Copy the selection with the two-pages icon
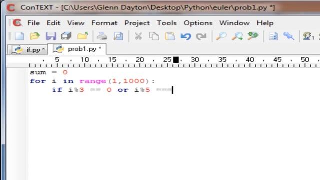 tap(154, 36)
